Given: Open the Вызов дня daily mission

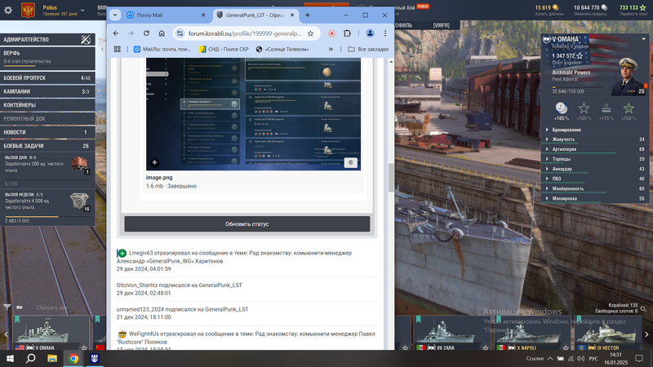Looking at the screenshot, I should (47, 170).
